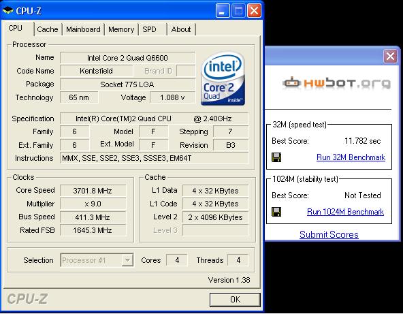Run the 1024M Benchmark link
Image resolution: width=403 pixels, height=314 pixels.
click(x=345, y=212)
